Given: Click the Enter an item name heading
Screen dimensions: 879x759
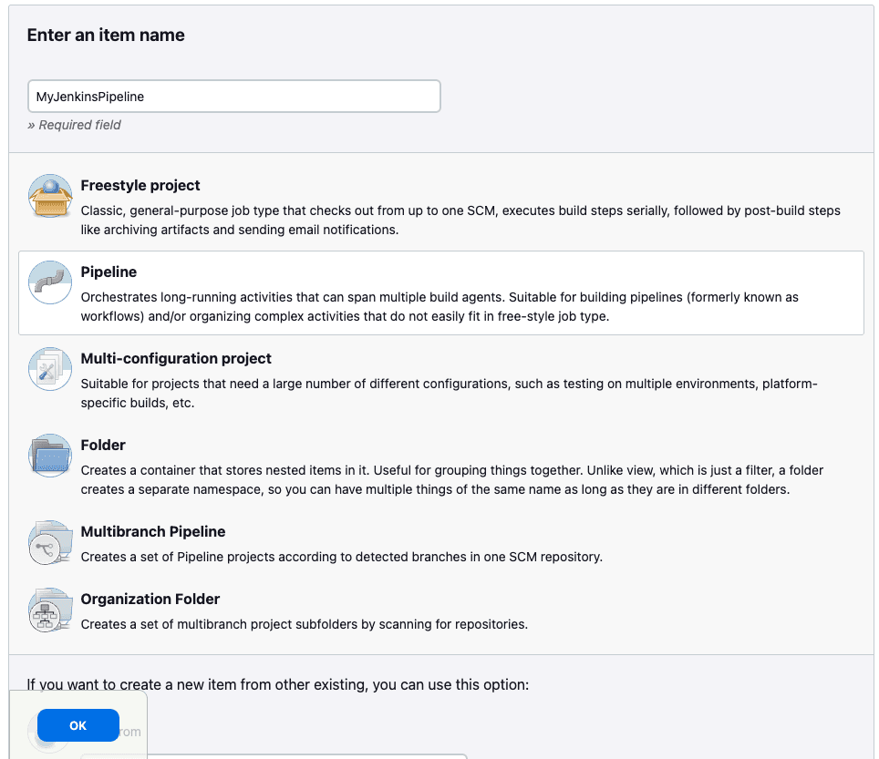Looking at the screenshot, I should pos(106,35).
